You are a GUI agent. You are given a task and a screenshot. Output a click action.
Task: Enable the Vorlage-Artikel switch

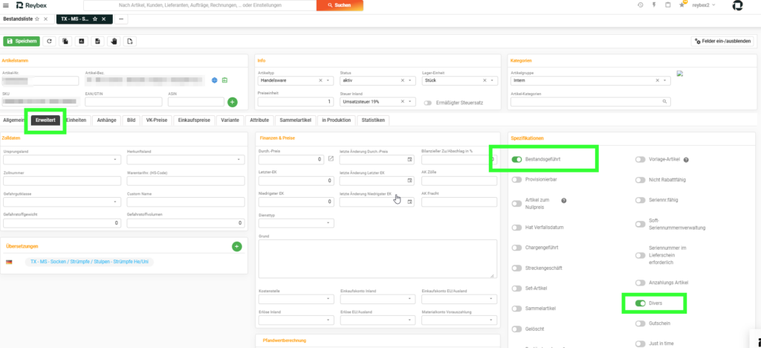coord(641,160)
